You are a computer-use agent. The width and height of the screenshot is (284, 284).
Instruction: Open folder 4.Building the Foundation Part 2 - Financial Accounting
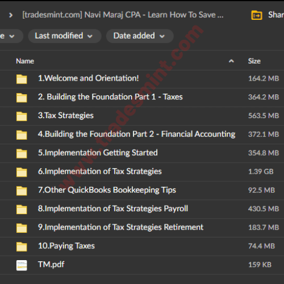point(136,134)
